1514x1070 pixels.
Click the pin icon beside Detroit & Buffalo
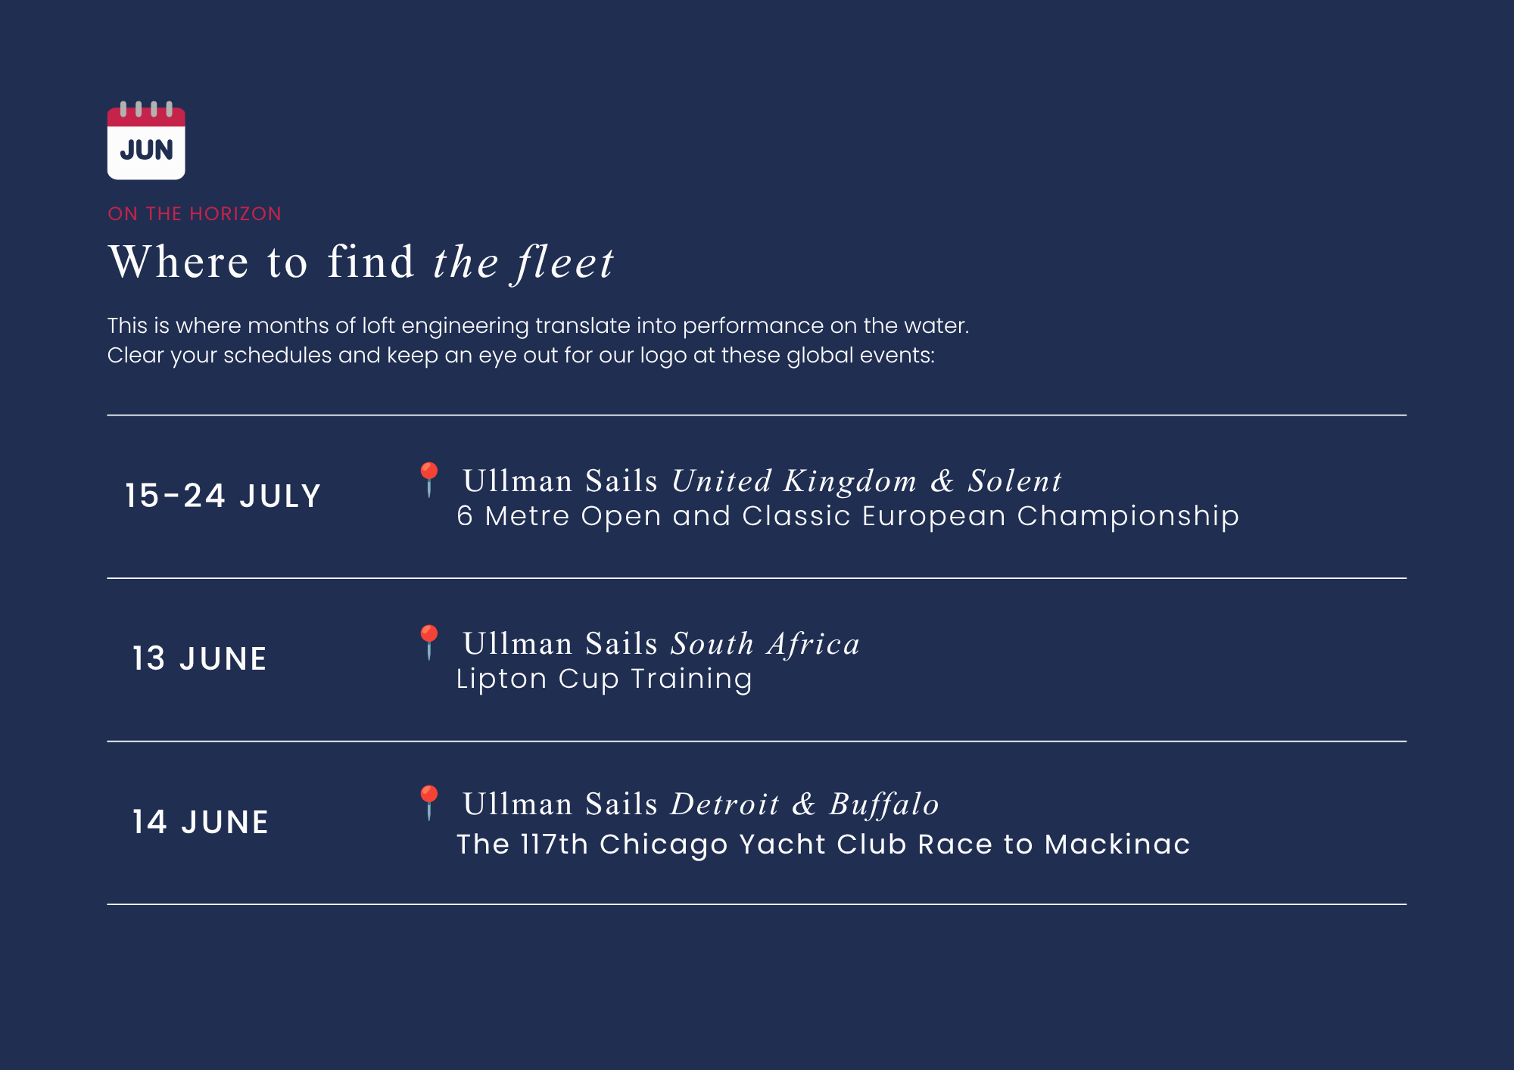click(x=429, y=803)
